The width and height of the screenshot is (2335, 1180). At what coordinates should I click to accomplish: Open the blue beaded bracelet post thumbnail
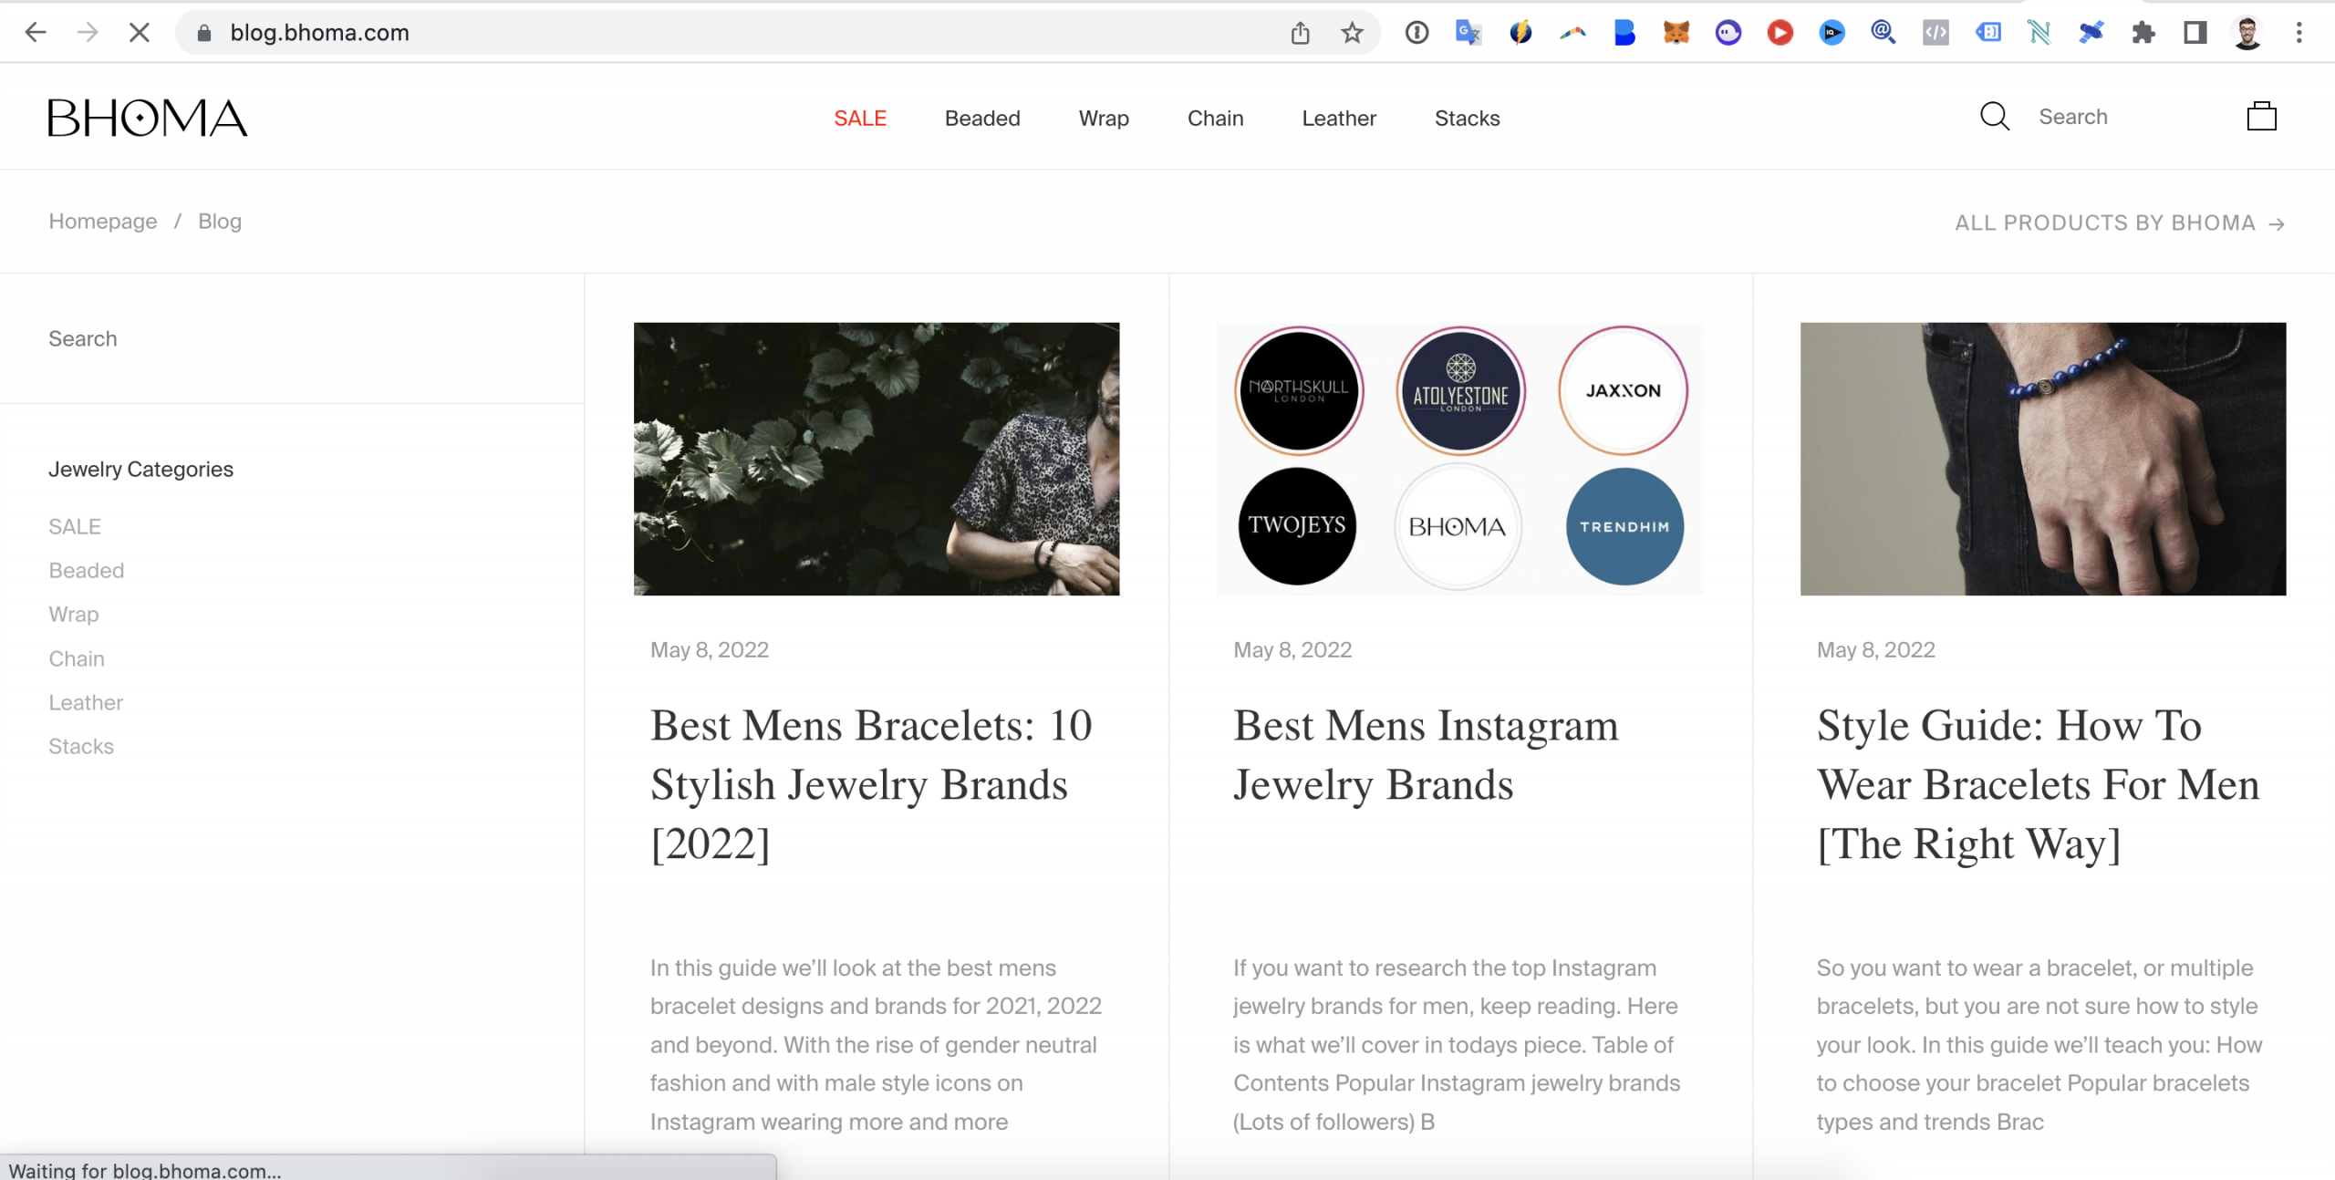(2042, 459)
